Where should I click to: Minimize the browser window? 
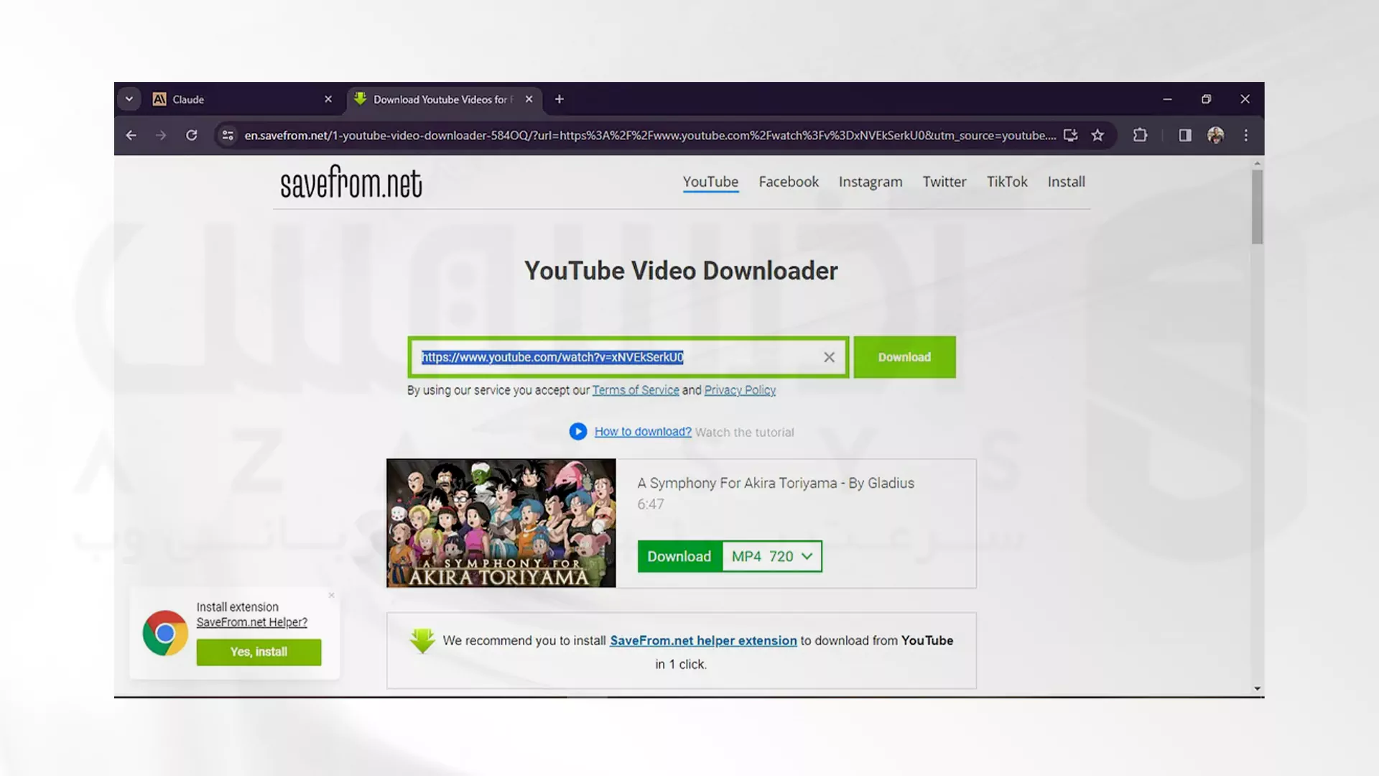(x=1167, y=99)
